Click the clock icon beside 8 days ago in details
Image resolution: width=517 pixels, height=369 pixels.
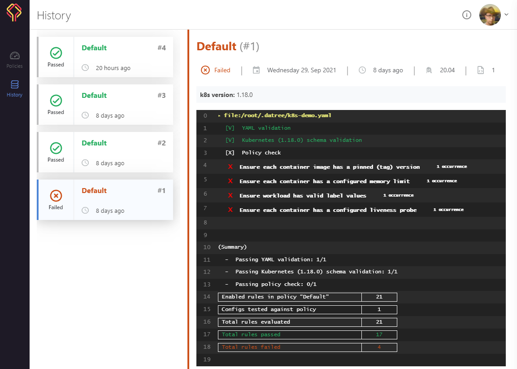click(x=362, y=70)
